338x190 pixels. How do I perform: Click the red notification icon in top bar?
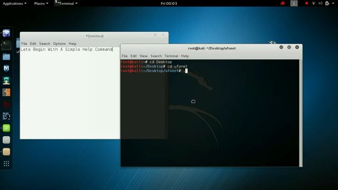tap(283, 3)
